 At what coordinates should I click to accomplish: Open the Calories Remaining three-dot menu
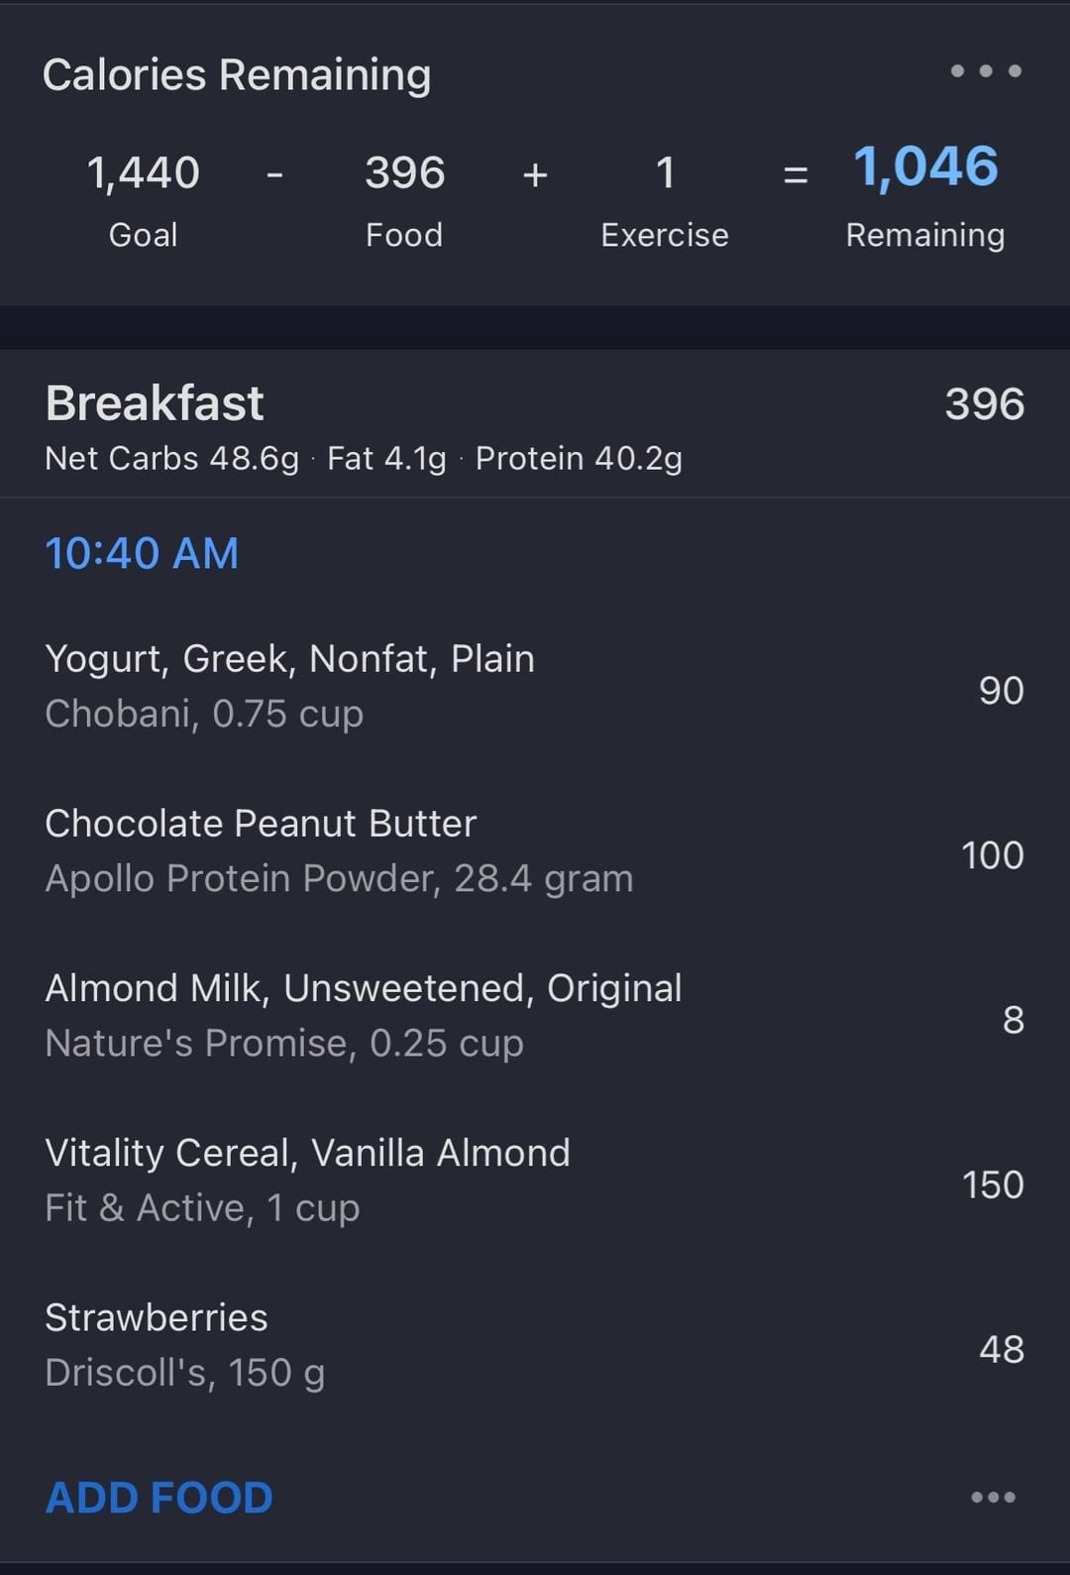click(986, 70)
